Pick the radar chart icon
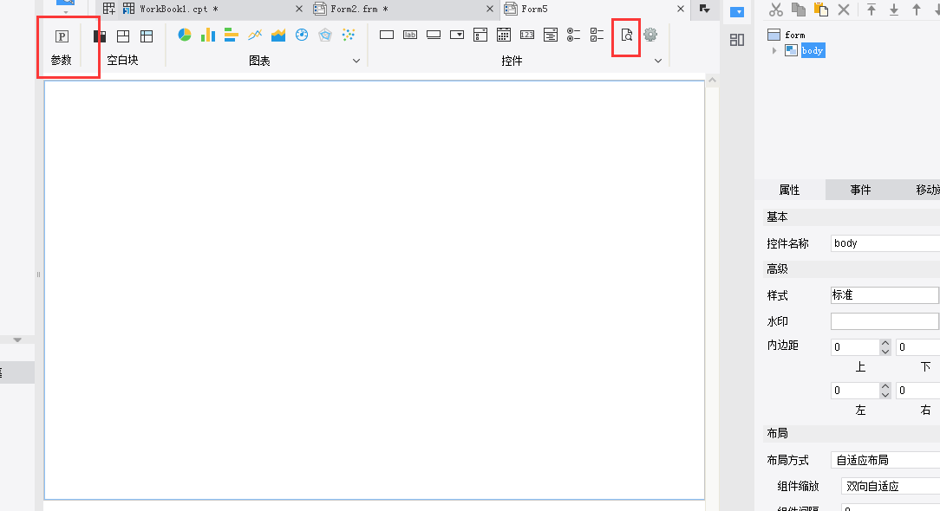This screenshot has width=940, height=511. [x=325, y=36]
